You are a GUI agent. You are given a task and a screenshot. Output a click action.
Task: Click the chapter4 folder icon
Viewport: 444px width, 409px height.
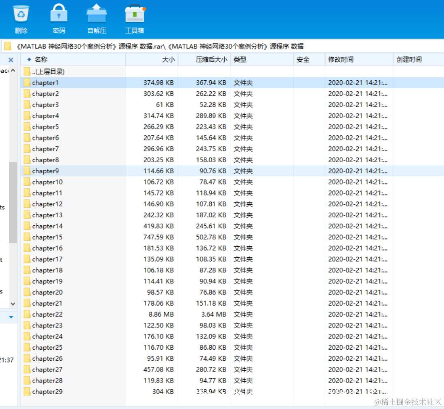point(27,116)
